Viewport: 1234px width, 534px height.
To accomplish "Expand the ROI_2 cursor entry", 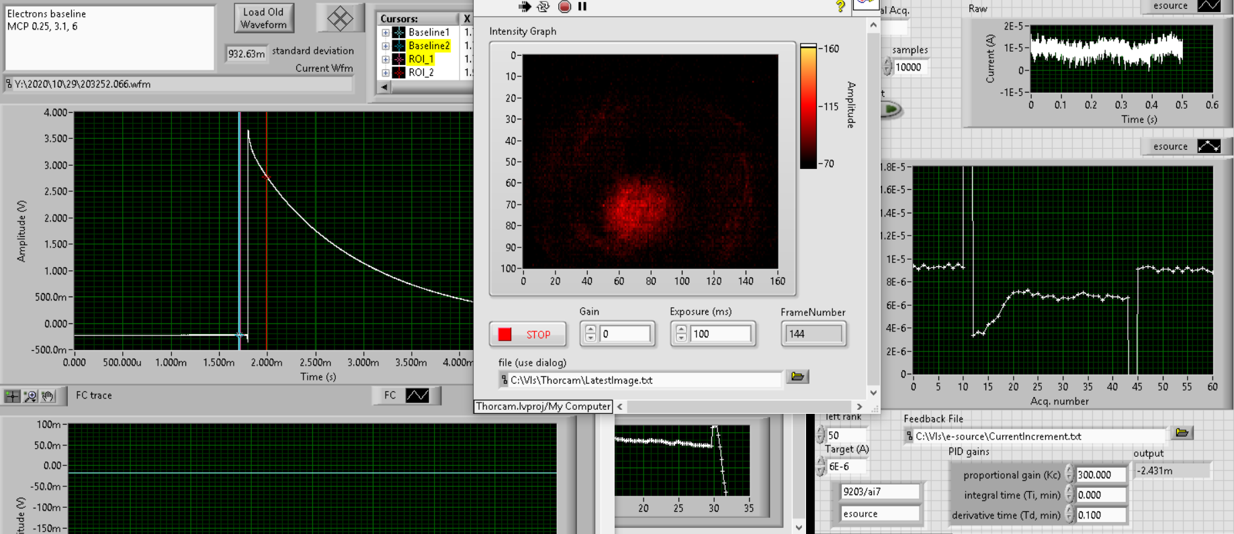I will [x=386, y=72].
